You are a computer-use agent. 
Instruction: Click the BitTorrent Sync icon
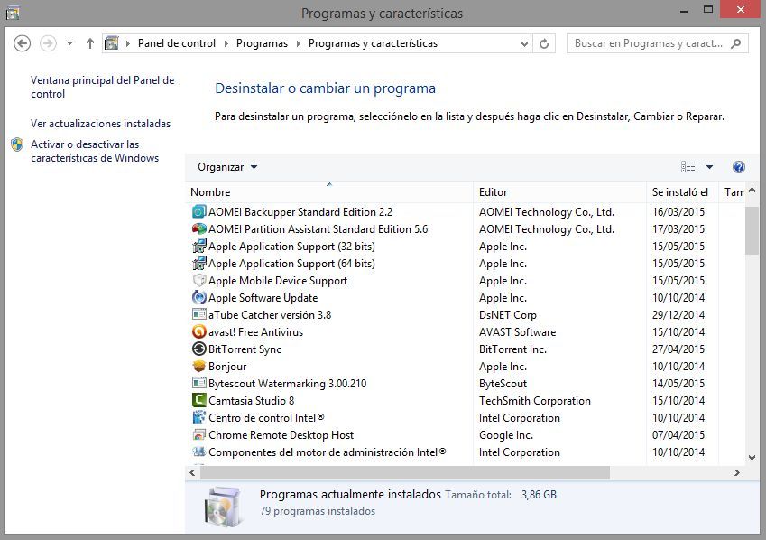(x=198, y=349)
